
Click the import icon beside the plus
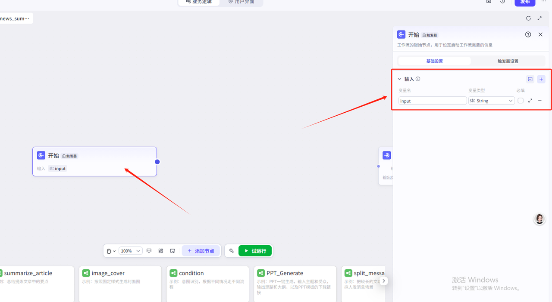[530, 79]
